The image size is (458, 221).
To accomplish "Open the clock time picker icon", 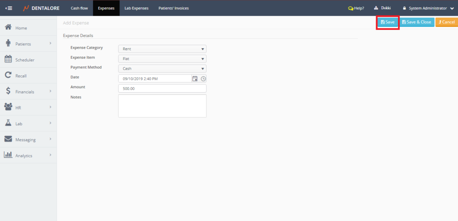I will click(203, 78).
